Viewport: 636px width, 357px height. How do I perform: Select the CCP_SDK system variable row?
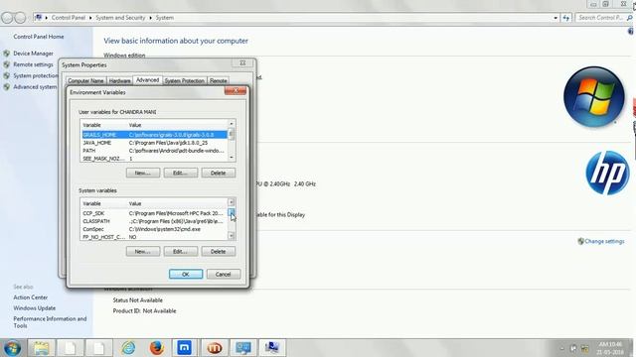(x=154, y=213)
